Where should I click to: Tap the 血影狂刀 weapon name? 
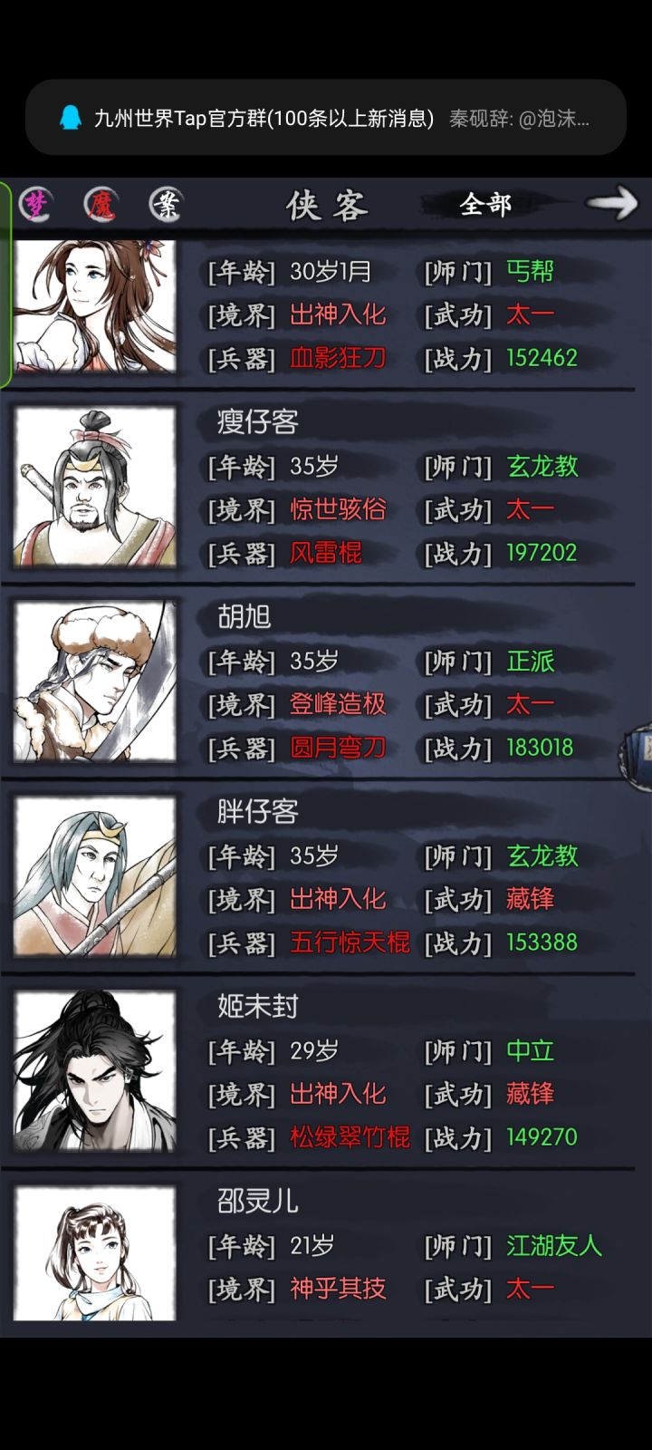point(338,358)
